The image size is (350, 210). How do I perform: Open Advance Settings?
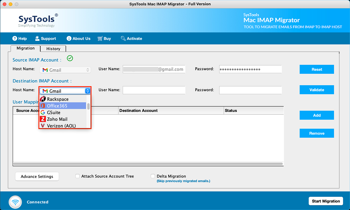[37, 177]
